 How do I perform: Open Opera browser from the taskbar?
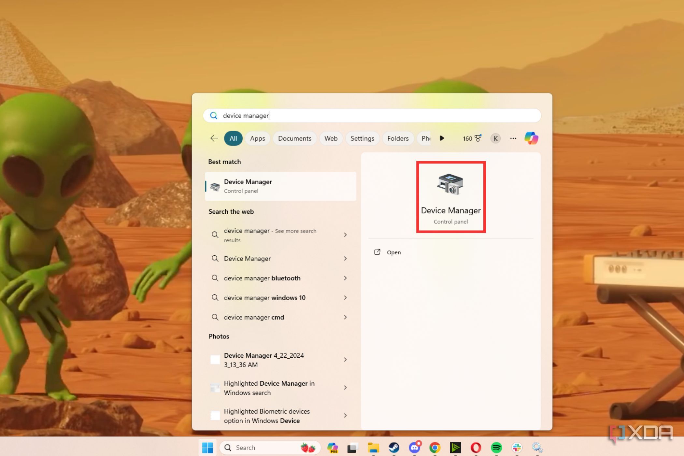click(x=476, y=448)
